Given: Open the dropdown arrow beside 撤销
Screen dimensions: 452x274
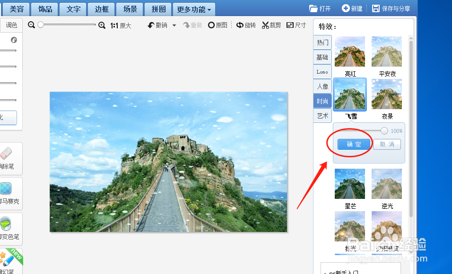Looking at the screenshot, I should point(174,26).
